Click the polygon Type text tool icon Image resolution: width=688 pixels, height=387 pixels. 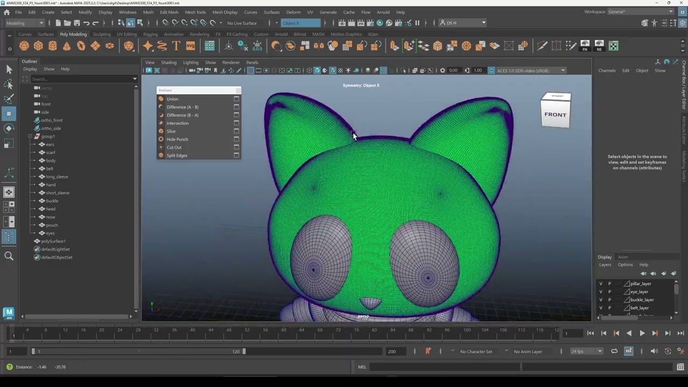[x=176, y=46]
